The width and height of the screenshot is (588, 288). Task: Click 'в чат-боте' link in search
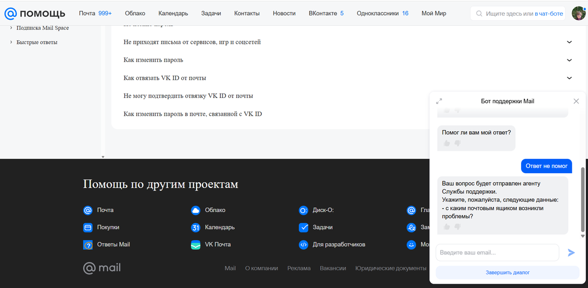coord(549,14)
